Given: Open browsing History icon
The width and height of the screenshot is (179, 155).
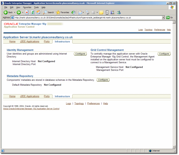Looking at the screenshot, I should click(x=73, y=12).
